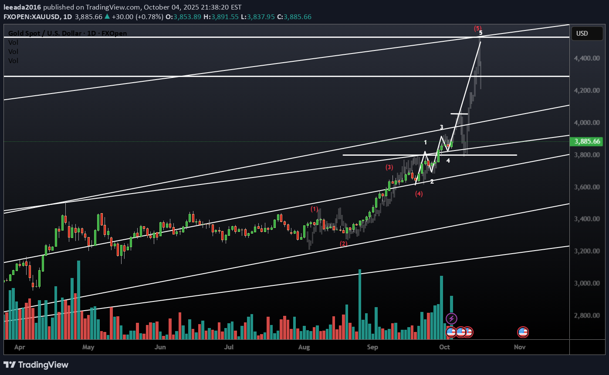Select the white wave 3 label
609x375 pixels.
tap(441, 127)
